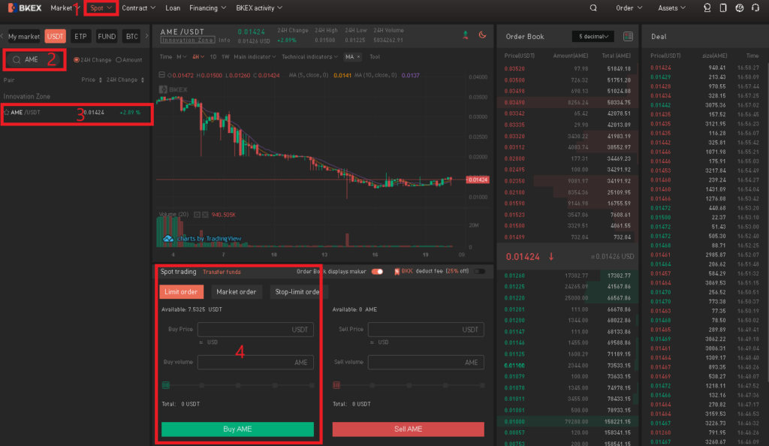The width and height of the screenshot is (769, 446).
Task: Click the Transfer funds link
Action: [x=222, y=272]
